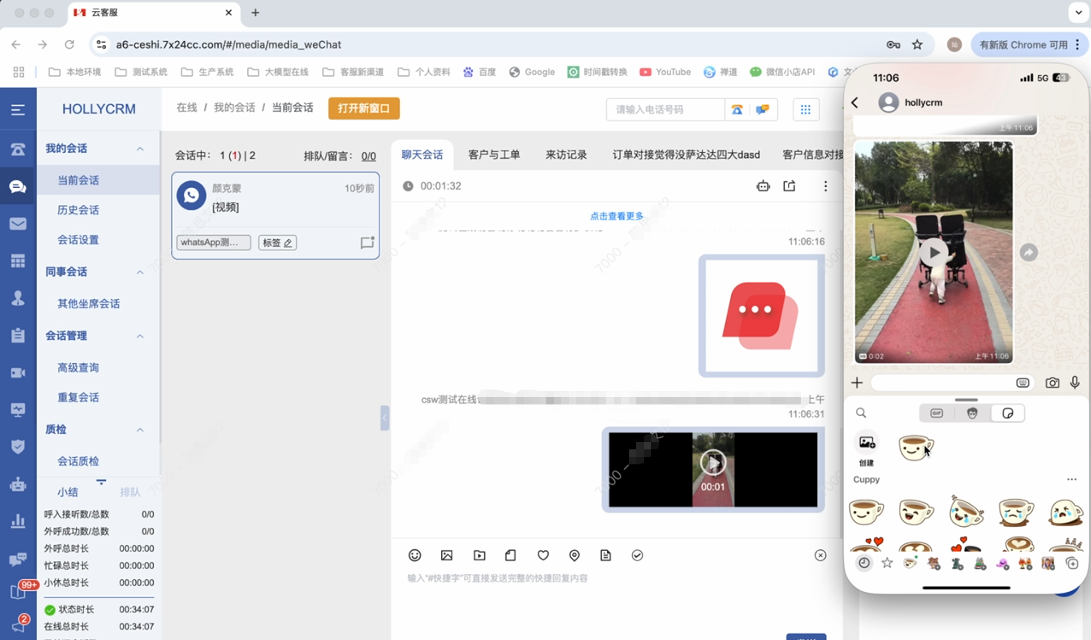The height and width of the screenshot is (640, 1091).
Task: Open 会话设置 in the sidebar
Action: coord(78,240)
